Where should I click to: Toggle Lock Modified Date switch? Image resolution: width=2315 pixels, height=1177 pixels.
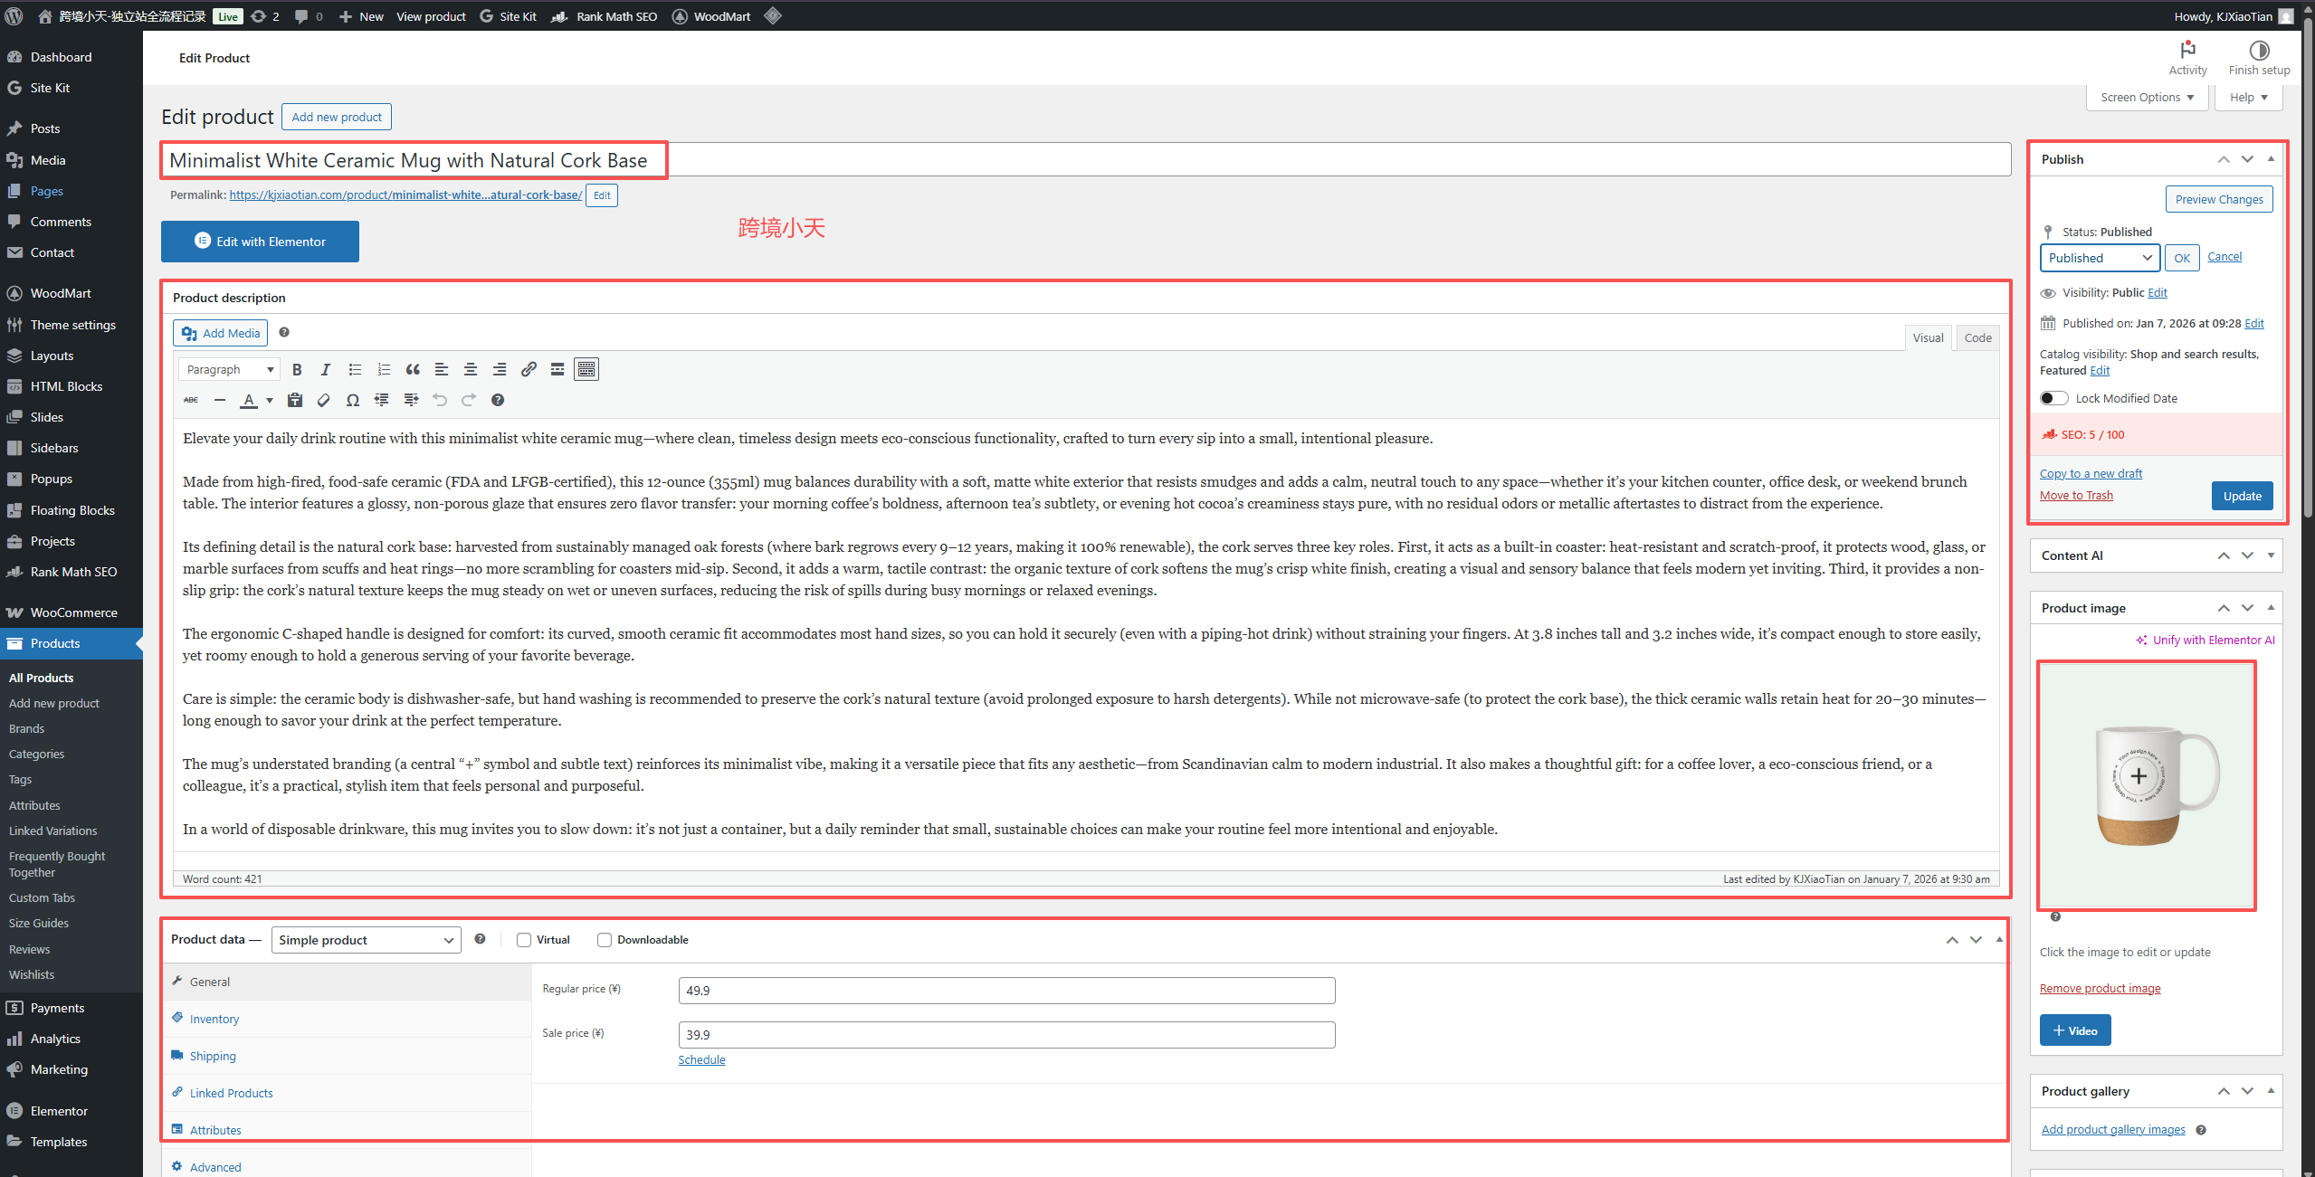2053,398
